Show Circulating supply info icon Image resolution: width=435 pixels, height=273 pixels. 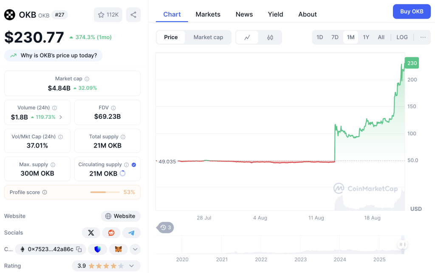[x=127, y=165]
